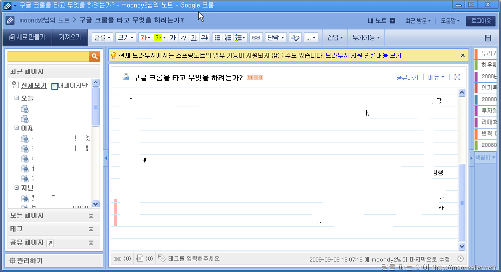This screenshot has width=501, height=272.
Task: Open the page 메뉴 dropdown
Action: pos(436,77)
